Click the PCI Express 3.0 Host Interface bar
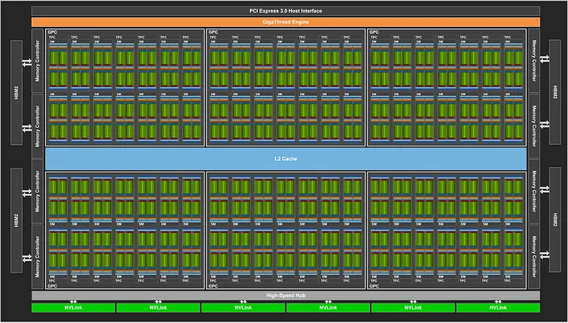568x323 pixels. (286, 11)
